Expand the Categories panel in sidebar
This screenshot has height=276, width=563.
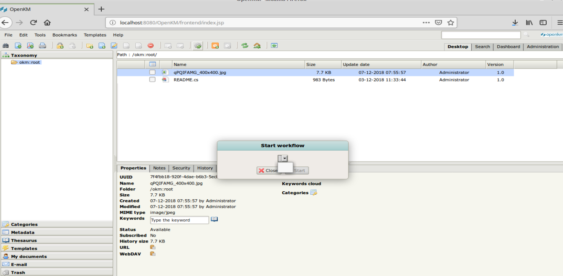pyautogui.click(x=24, y=224)
